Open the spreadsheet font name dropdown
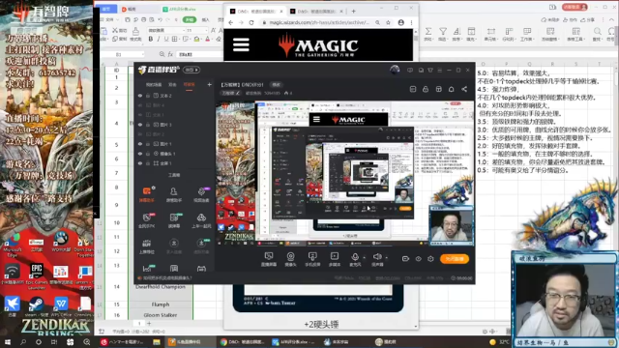 pos(166,30)
